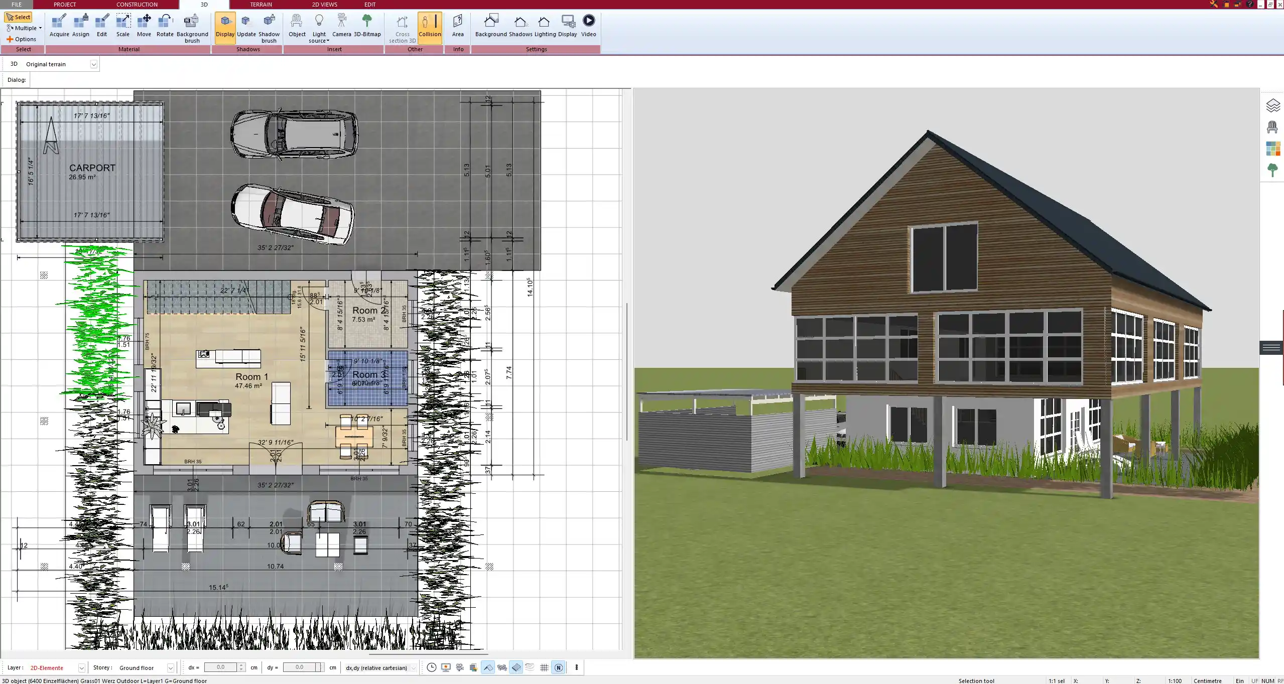
Task: Switch to the EDIT tab
Action: [x=370, y=5]
